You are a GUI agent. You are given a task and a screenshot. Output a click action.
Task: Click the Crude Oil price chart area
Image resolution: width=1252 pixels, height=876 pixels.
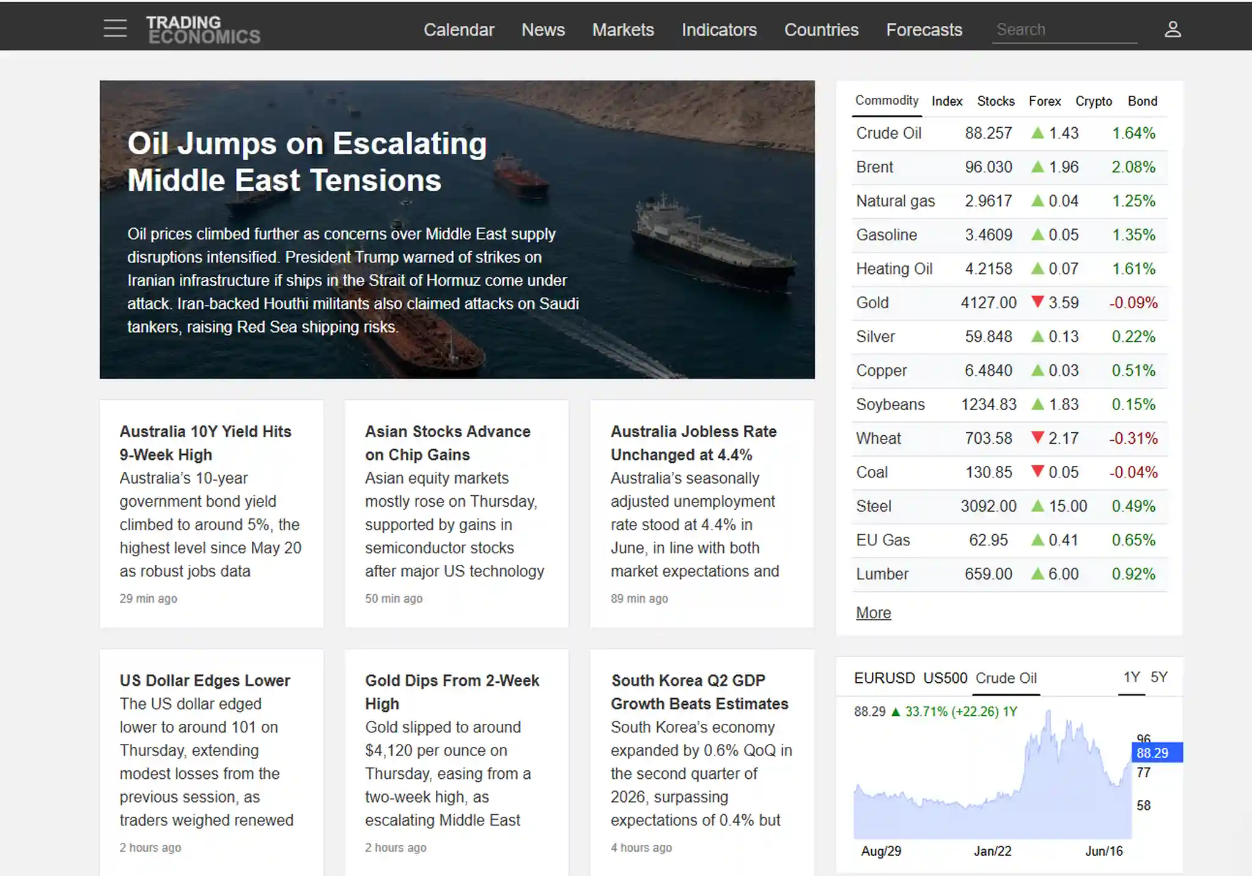click(992, 776)
